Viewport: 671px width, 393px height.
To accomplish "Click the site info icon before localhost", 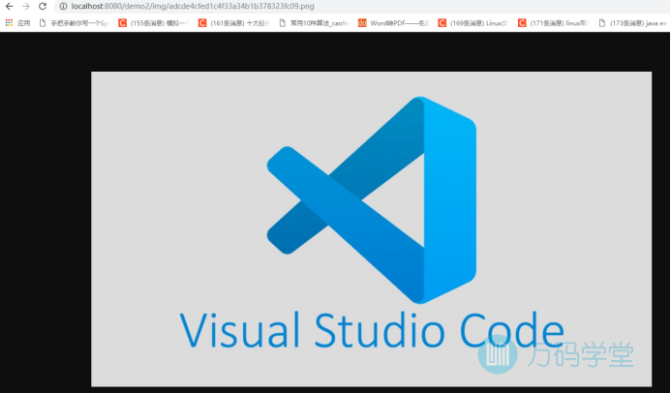I will (x=63, y=7).
